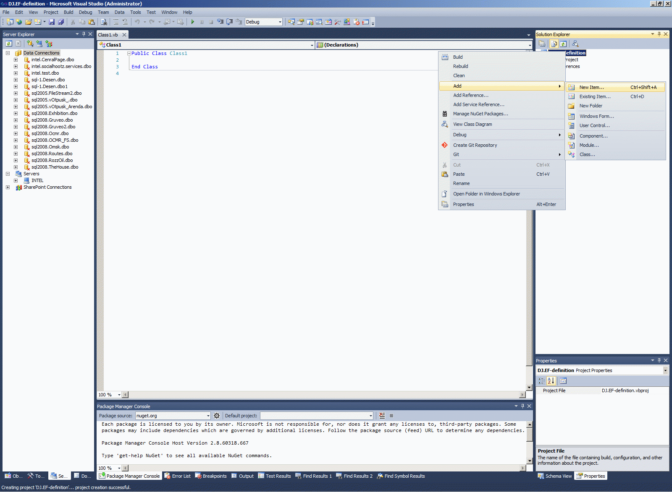Toggle auto-hide pin on Properties panel
The width and height of the screenshot is (672, 492).
click(x=659, y=360)
